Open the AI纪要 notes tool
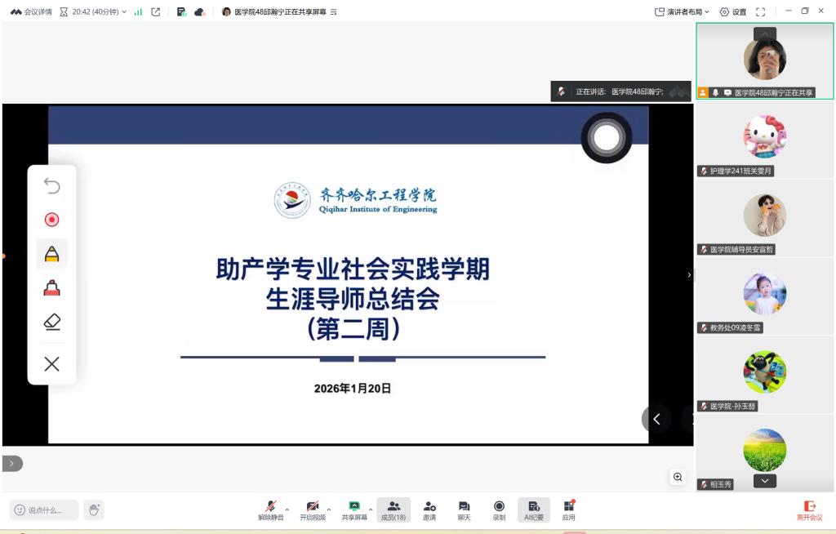 (x=534, y=510)
